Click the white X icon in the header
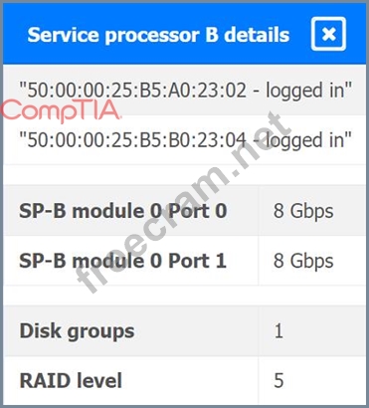 point(328,34)
